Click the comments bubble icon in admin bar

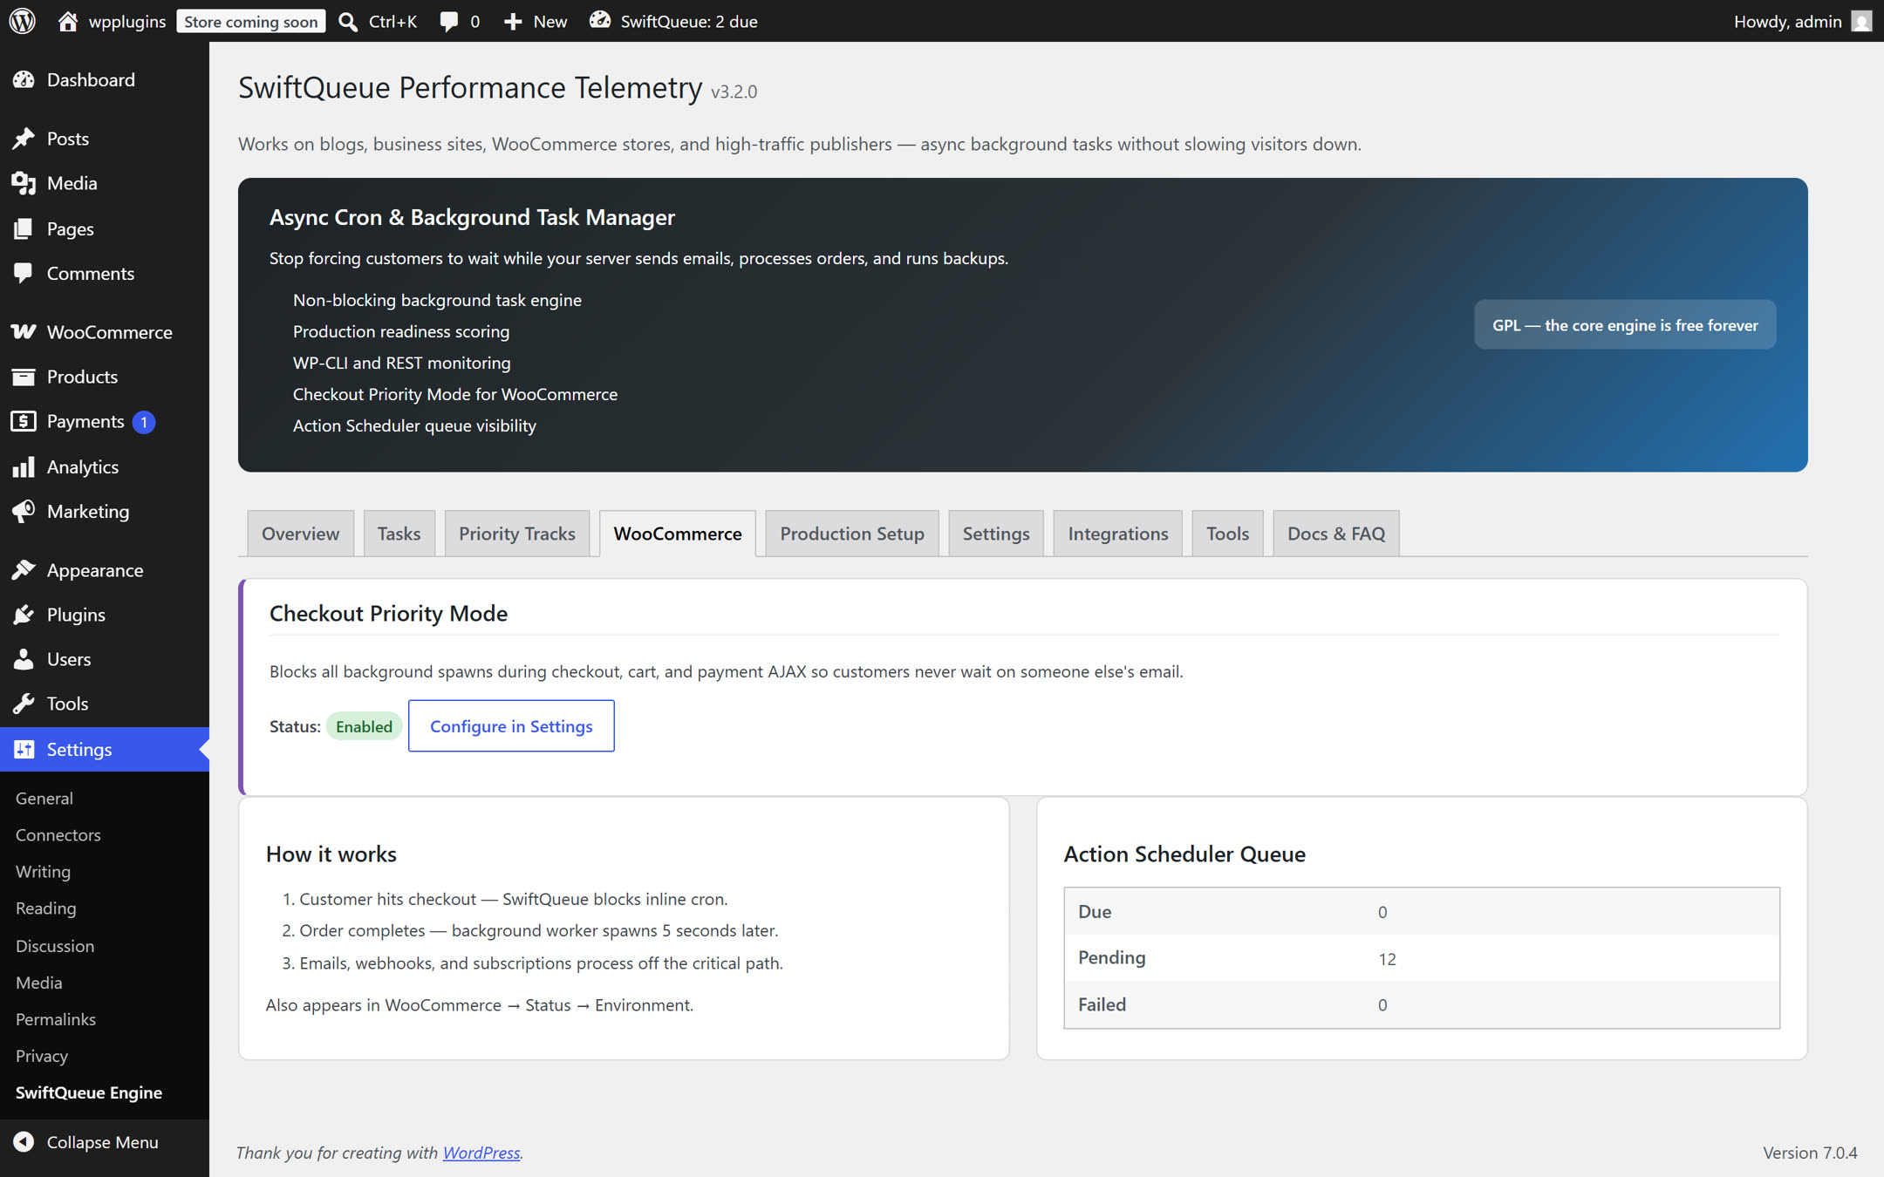click(x=449, y=21)
